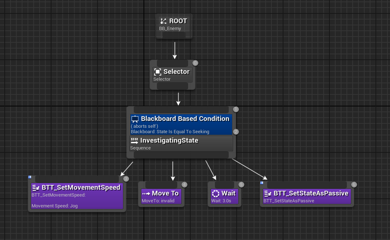Click execution index badge 3
Image resolution: width=390 pixels, height=240 pixels.
tap(126, 179)
